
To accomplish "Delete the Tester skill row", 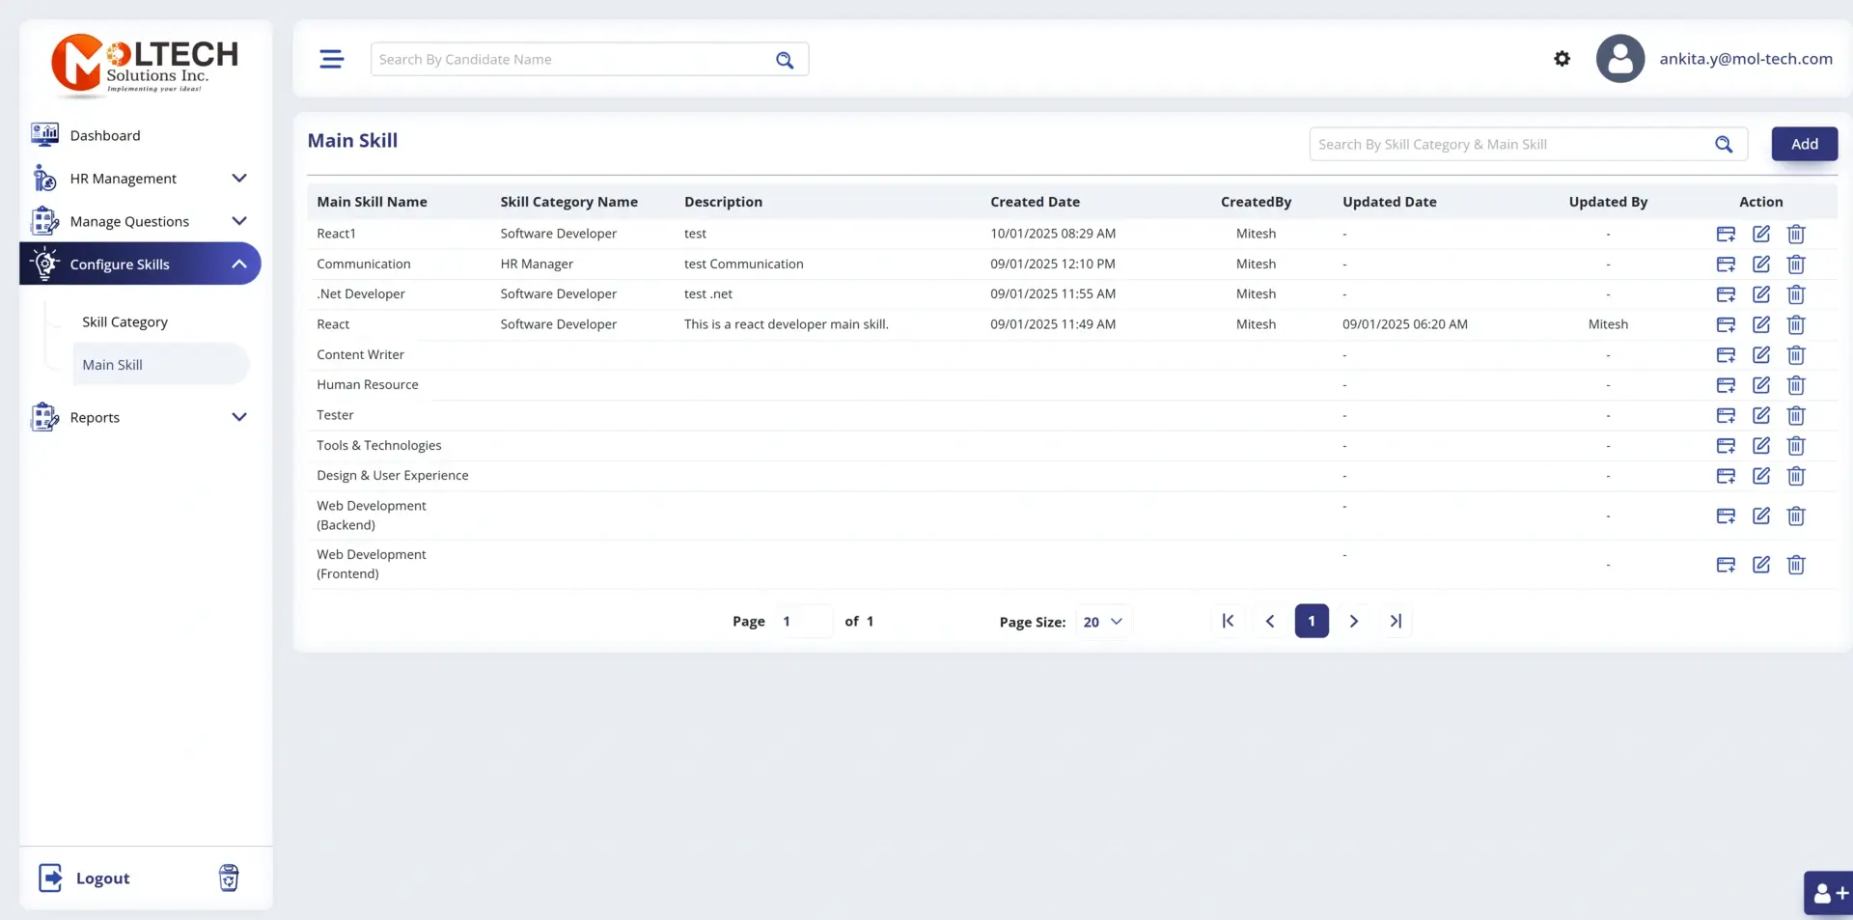I will (1795, 415).
